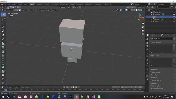176x99 pixels.
Task: Select the Spin tool
Action: (3, 71)
